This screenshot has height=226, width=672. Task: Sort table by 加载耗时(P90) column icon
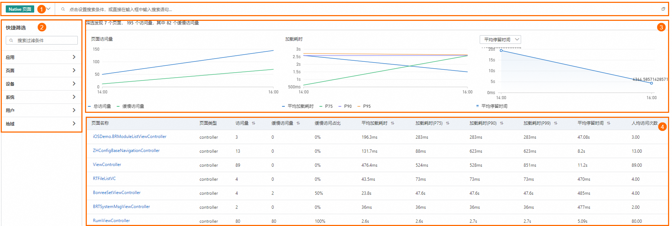502,123
